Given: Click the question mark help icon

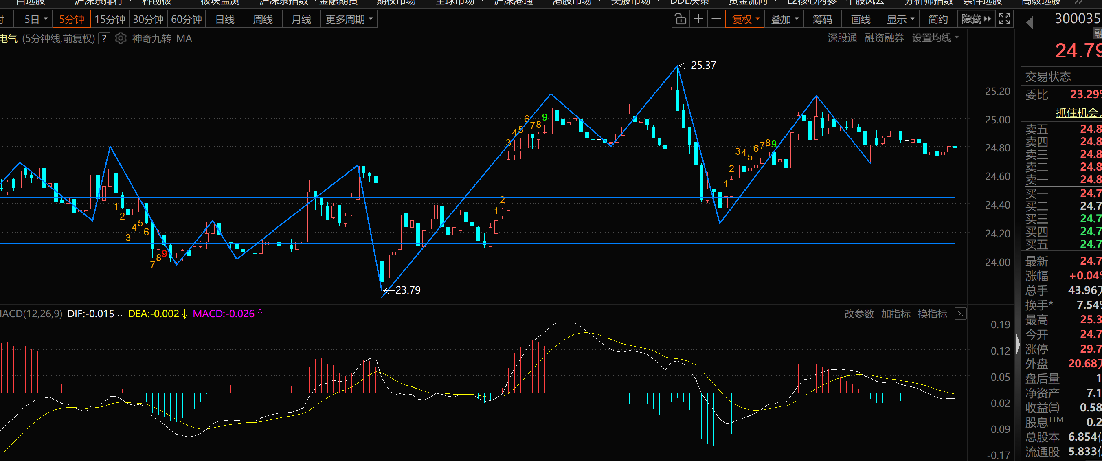Looking at the screenshot, I should [x=104, y=39].
